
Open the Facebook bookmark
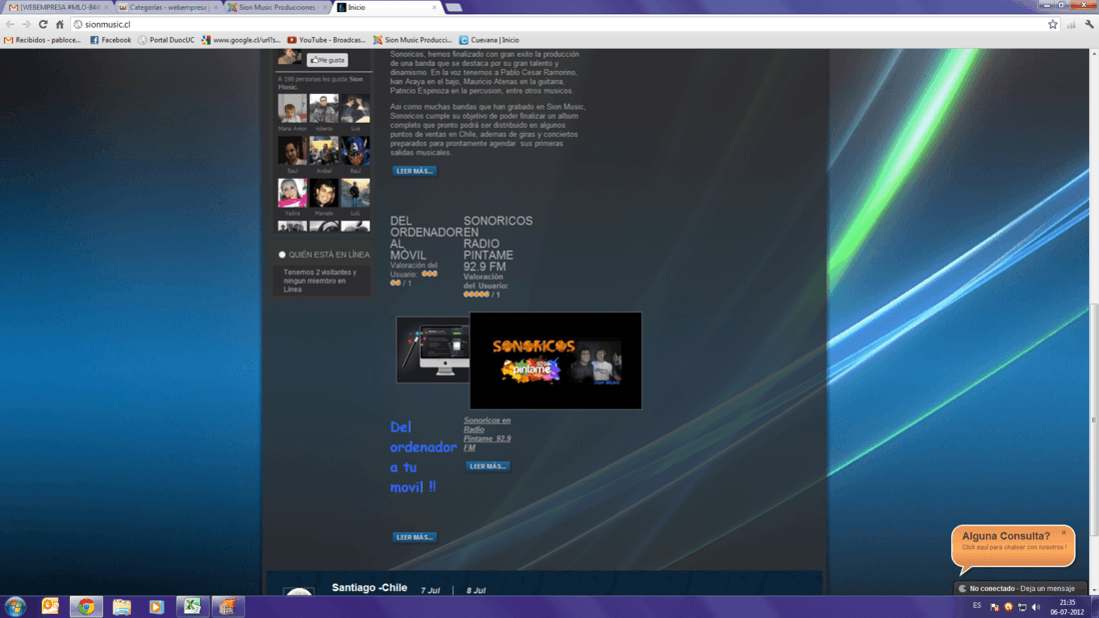111,40
